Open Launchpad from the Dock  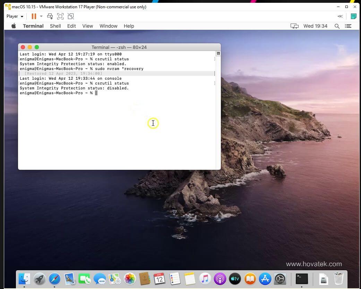click(39, 279)
